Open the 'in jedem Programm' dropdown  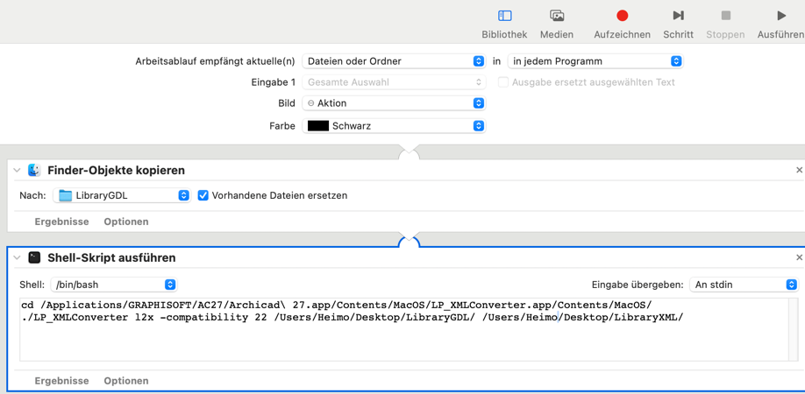(x=595, y=61)
